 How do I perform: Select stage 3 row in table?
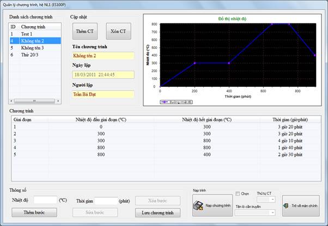(166, 141)
